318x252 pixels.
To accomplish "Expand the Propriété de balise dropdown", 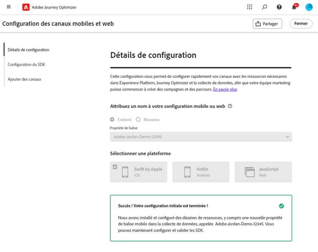I will coord(201,137).
